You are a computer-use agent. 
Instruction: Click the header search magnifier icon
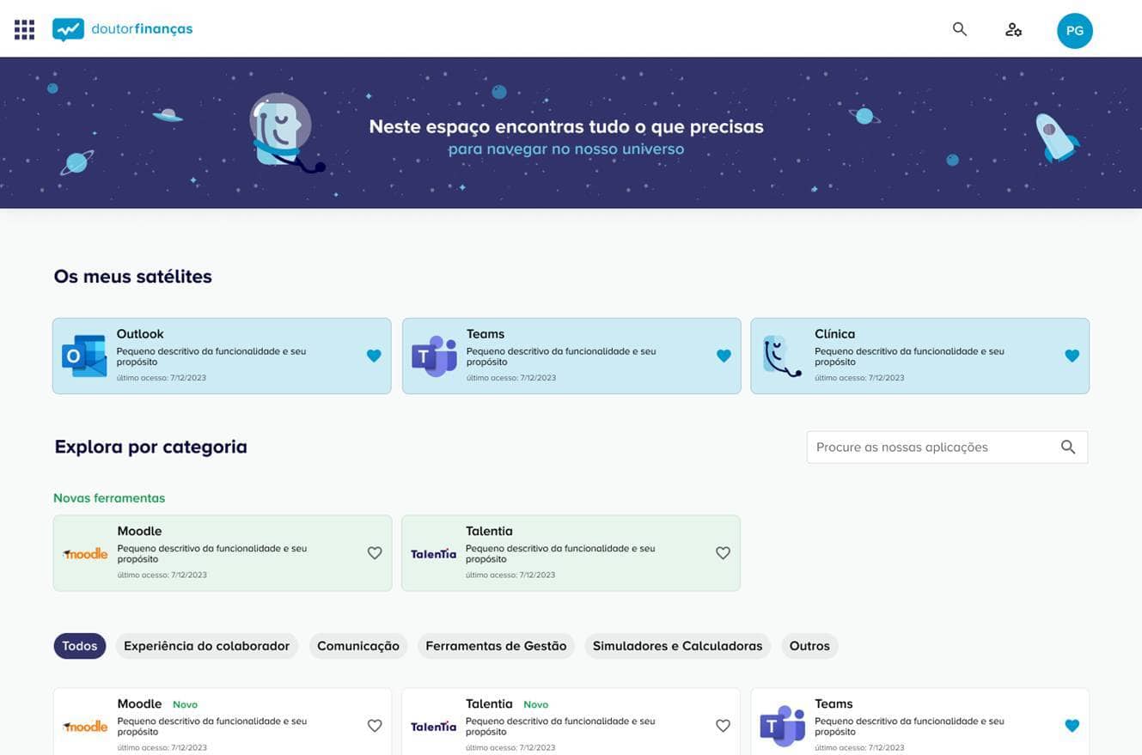(960, 29)
